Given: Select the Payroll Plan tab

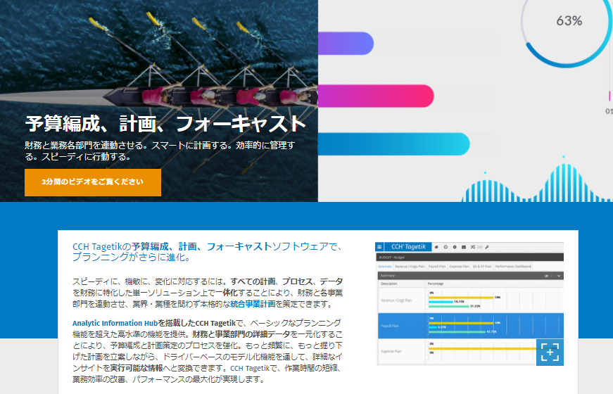Looking at the screenshot, I should [437, 267].
